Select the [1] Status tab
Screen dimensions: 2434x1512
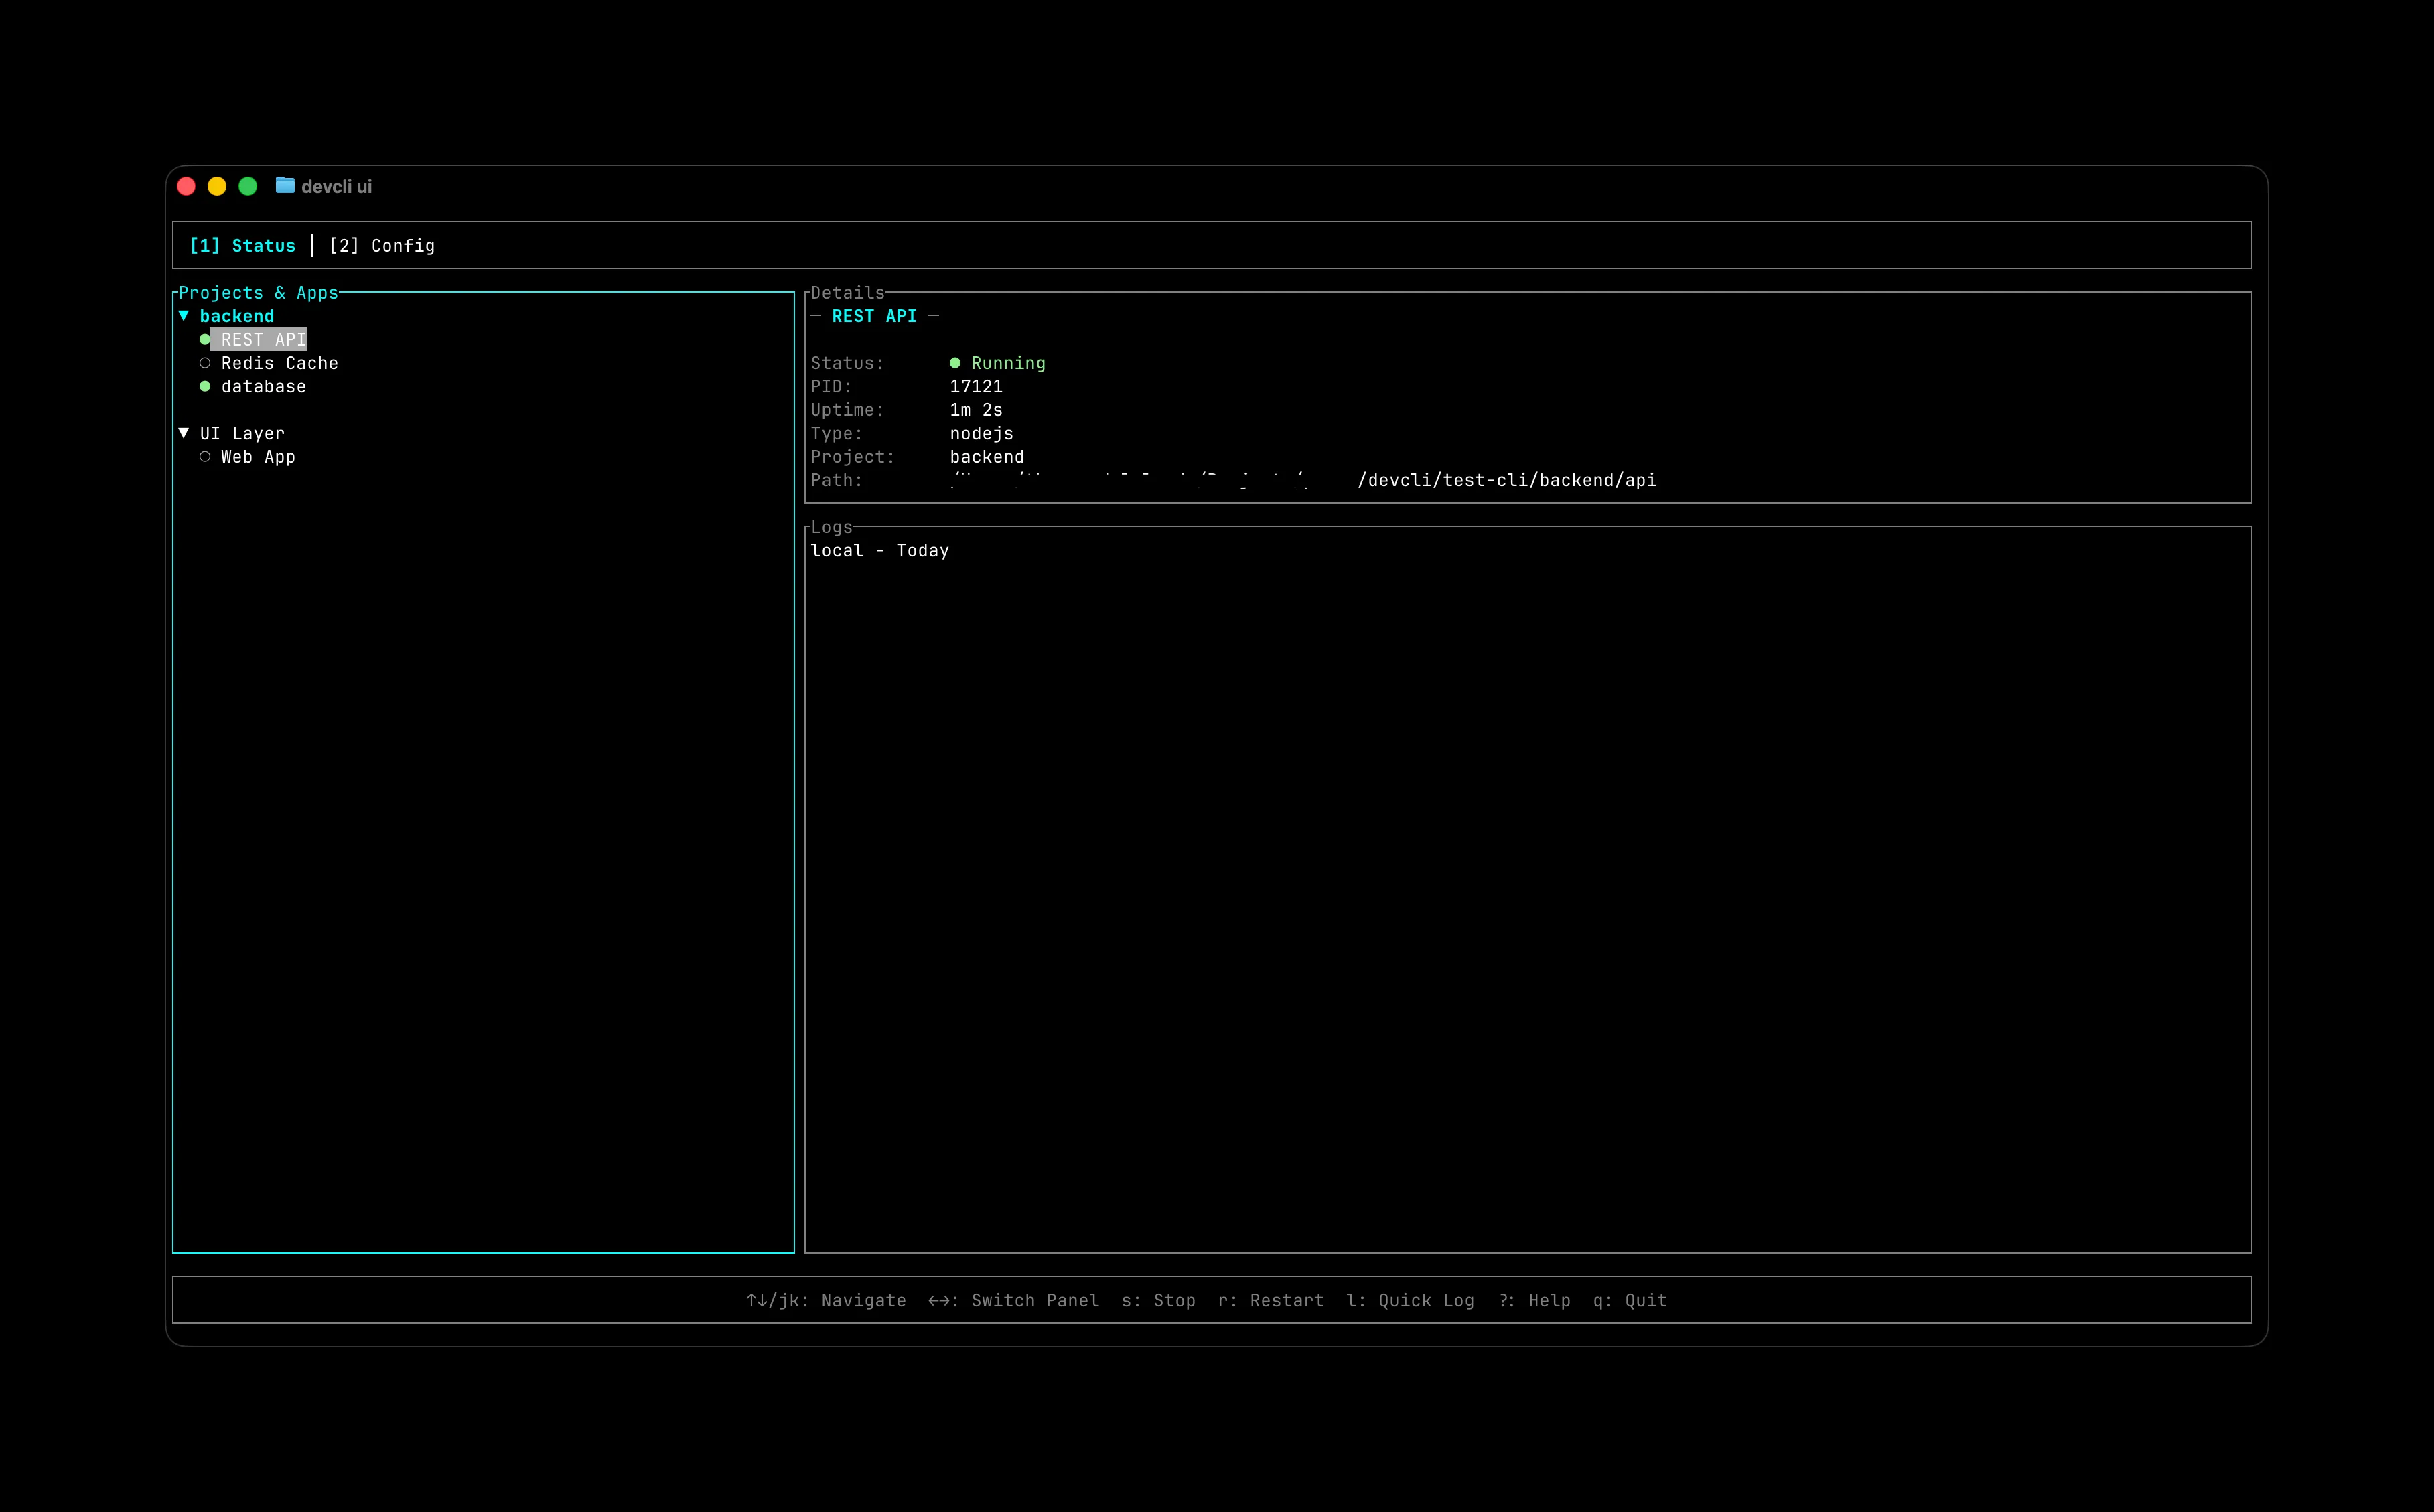242,245
